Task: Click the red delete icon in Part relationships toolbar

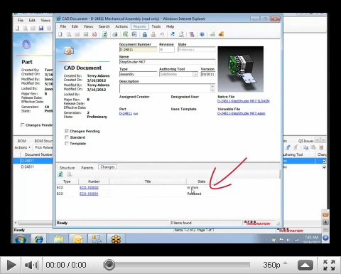Action: pos(321,147)
